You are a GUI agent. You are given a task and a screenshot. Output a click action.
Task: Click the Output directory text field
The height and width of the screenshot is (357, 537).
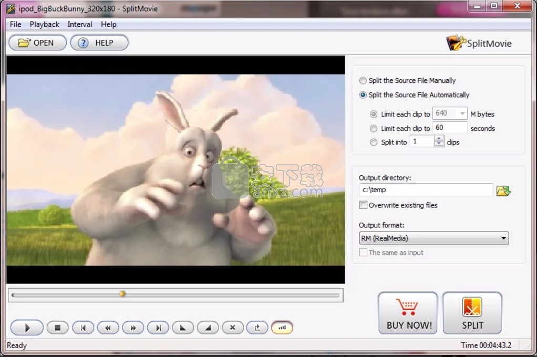pyautogui.click(x=426, y=190)
